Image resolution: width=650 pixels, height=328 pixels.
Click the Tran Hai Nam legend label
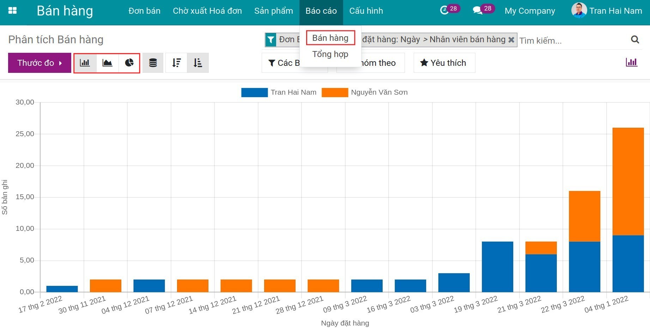click(293, 92)
